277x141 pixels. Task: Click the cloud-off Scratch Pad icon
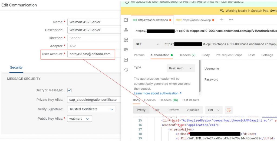point(222,11)
